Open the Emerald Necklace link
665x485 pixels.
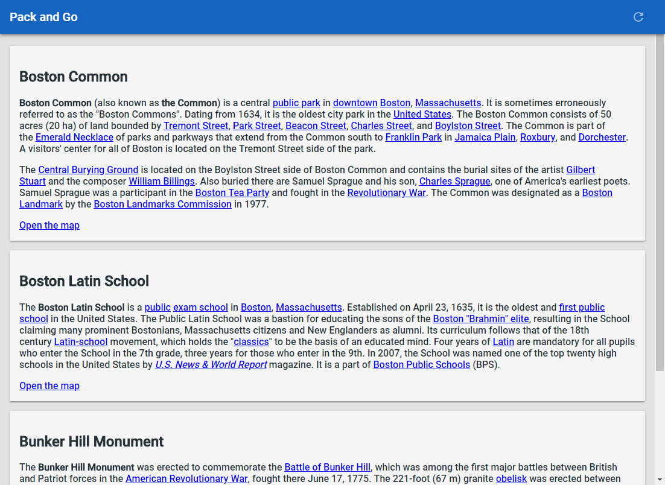click(x=74, y=138)
